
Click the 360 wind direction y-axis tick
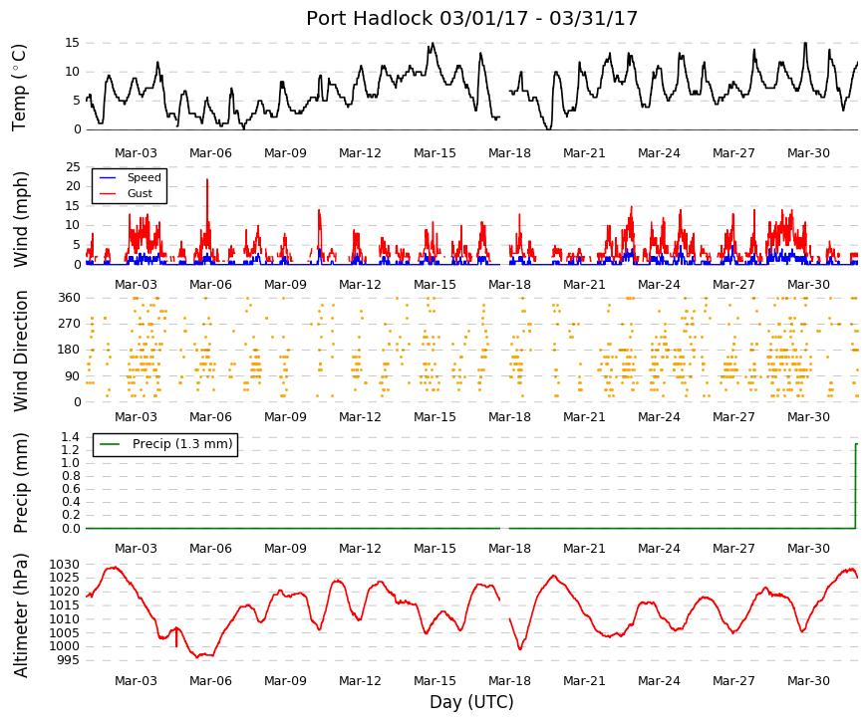[x=69, y=298]
